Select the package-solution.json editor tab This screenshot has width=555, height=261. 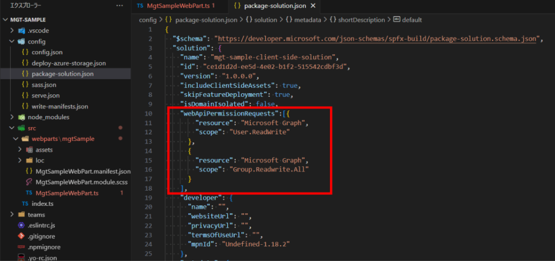tap(274, 6)
